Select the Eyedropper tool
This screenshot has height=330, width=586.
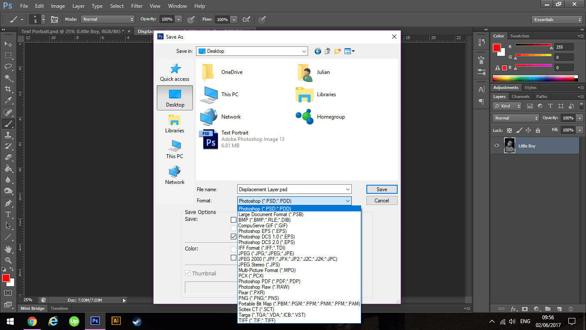(8, 101)
